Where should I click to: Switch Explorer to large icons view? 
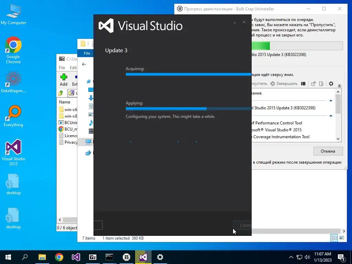342,238
